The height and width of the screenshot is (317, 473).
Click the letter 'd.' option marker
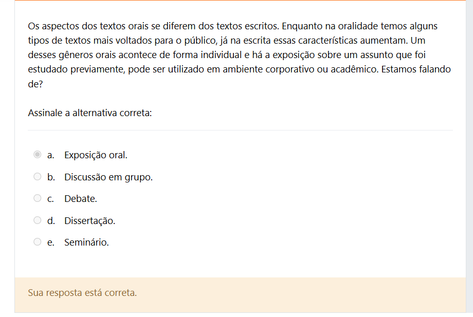click(51, 221)
